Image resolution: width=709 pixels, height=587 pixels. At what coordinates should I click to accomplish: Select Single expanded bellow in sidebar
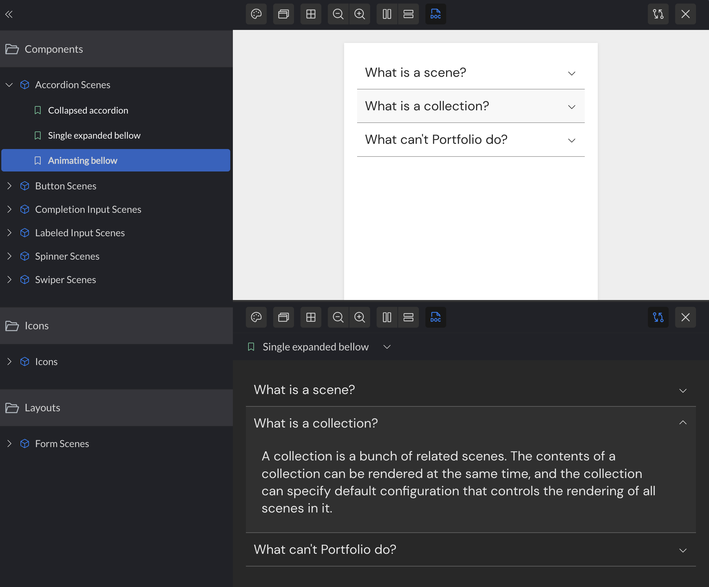94,135
